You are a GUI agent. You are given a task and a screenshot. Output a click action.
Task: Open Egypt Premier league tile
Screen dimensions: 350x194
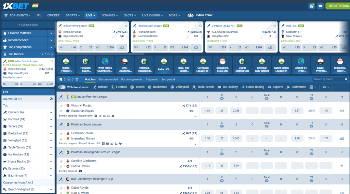tap(321, 65)
